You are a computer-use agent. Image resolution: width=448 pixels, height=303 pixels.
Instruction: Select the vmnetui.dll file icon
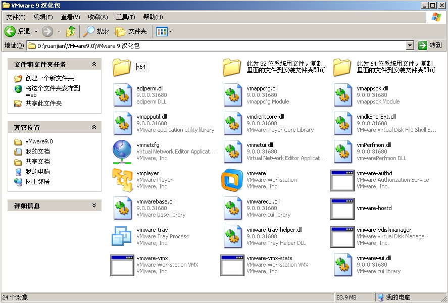point(233,151)
